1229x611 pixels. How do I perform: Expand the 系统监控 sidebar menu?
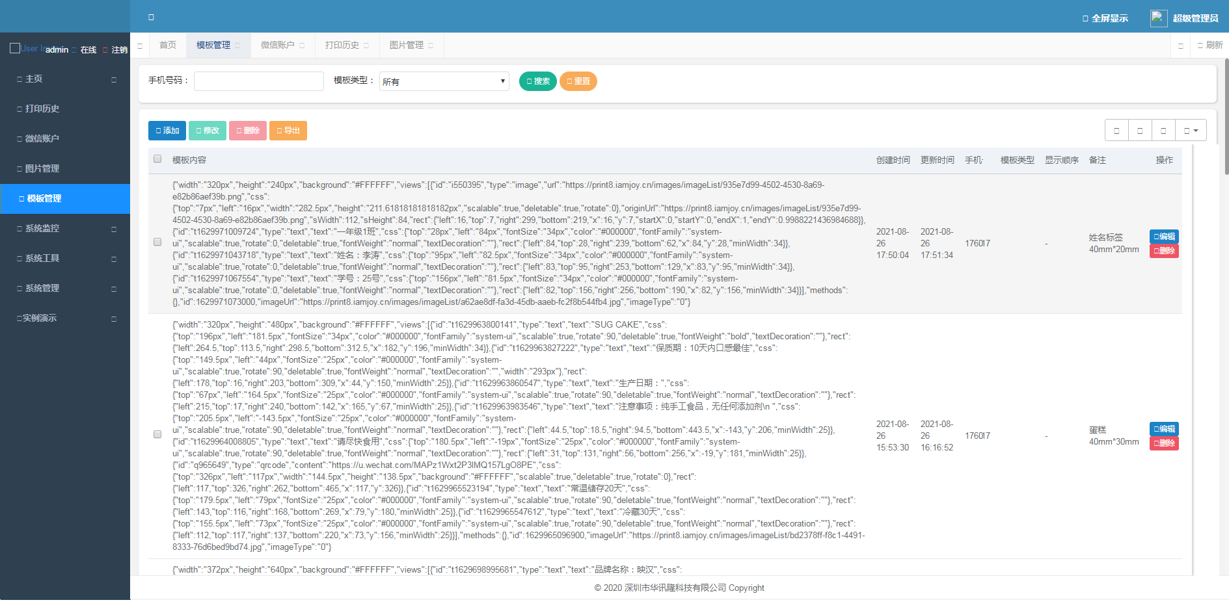coord(65,228)
